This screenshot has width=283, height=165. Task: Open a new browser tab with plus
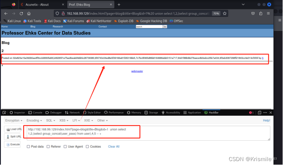[x=119, y=5]
